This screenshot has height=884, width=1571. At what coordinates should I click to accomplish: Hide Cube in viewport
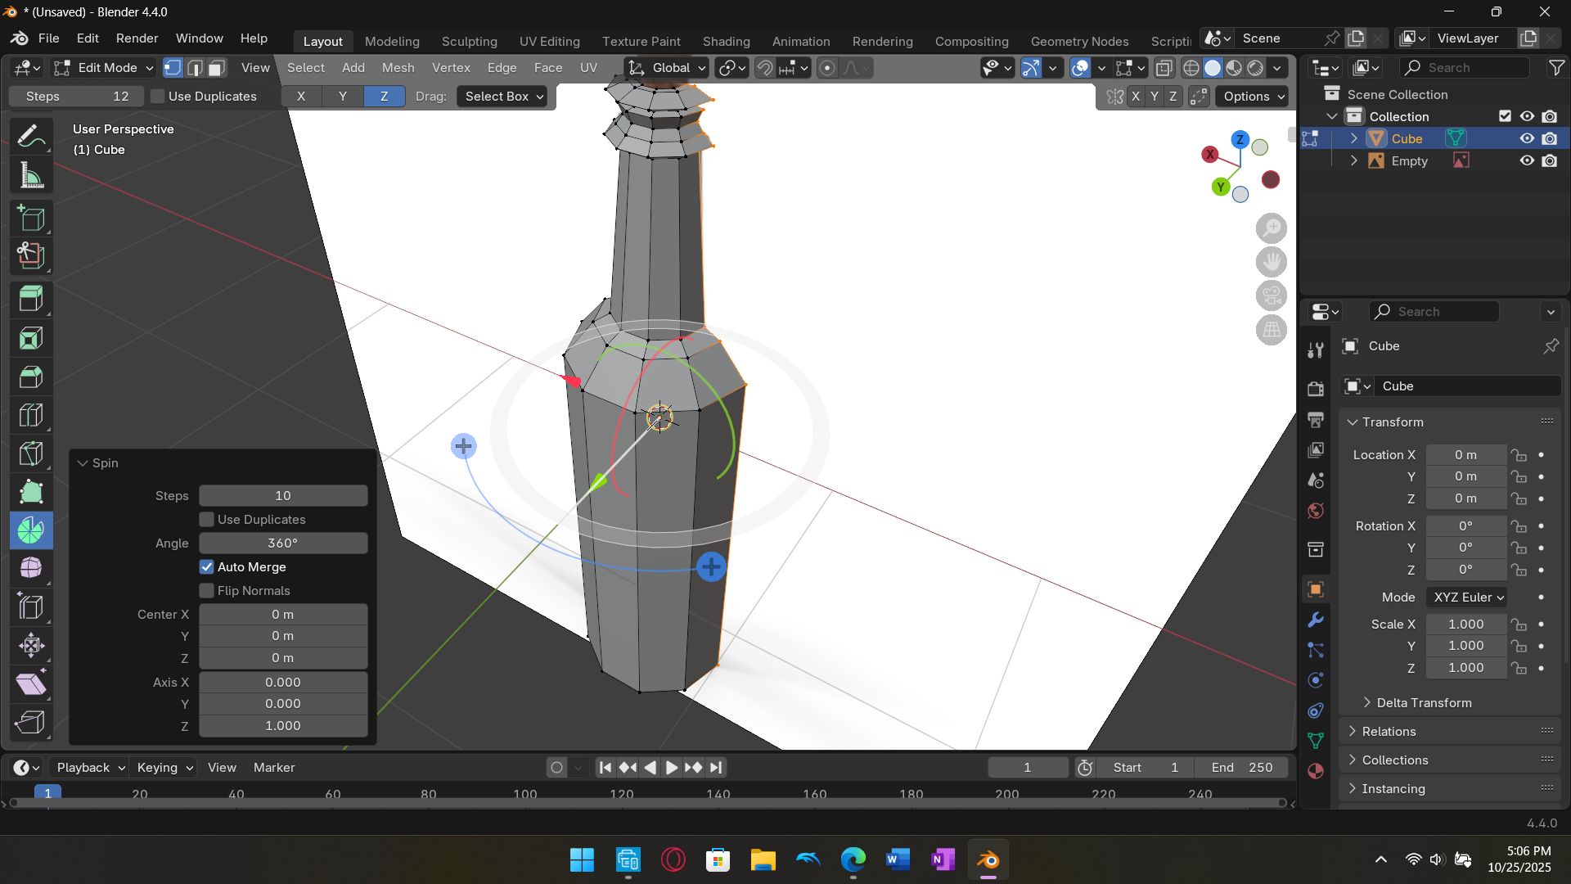tap(1527, 139)
